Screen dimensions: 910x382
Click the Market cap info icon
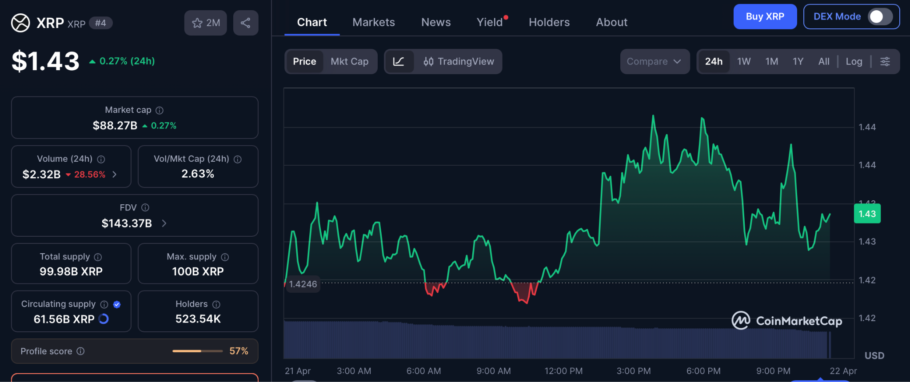(x=160, y=110)
